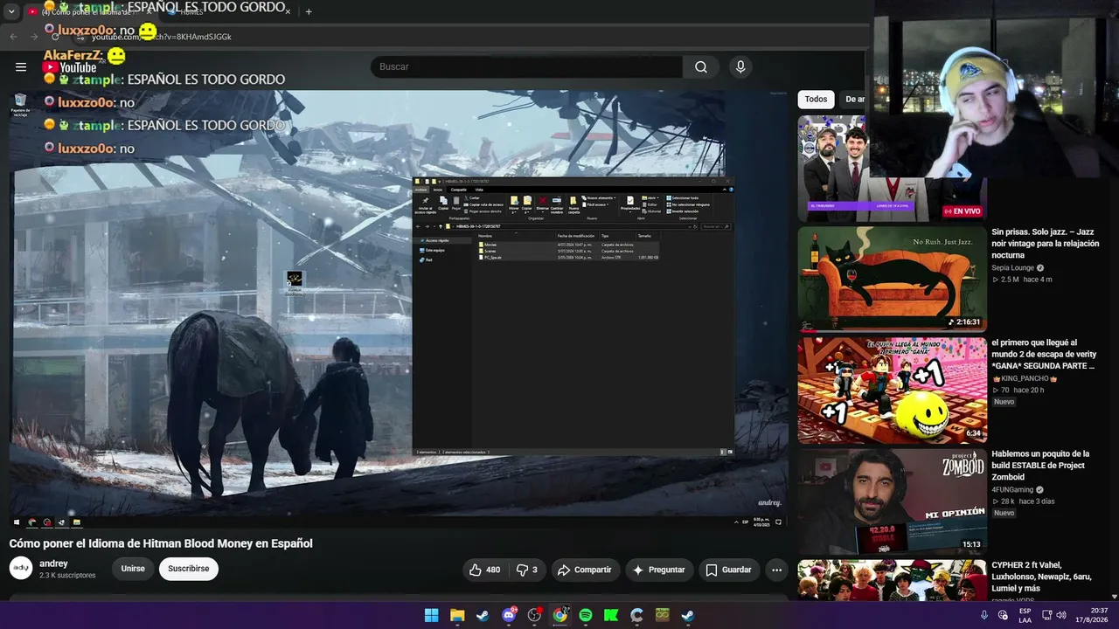
Task: Go back with the browser back arrow
Action: 13,36
